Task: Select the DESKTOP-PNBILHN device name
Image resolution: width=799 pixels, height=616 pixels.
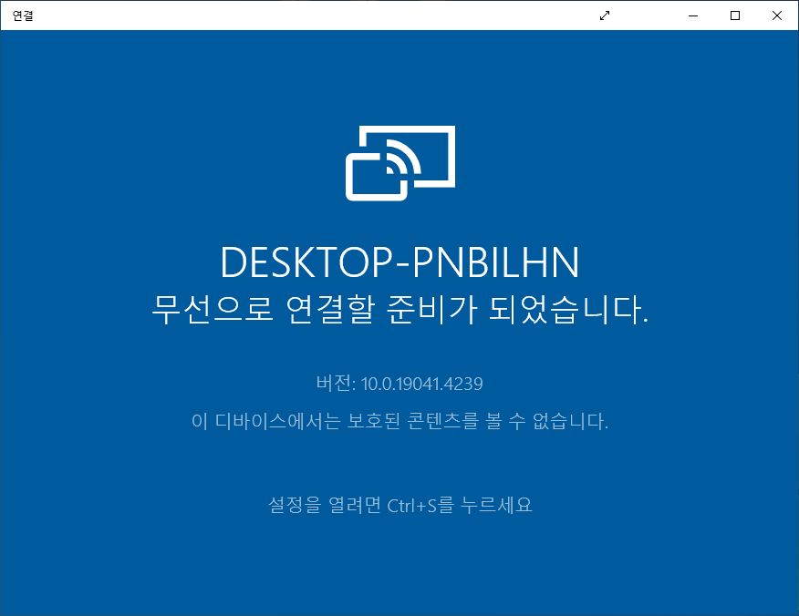Action: (x=399, y=262)
